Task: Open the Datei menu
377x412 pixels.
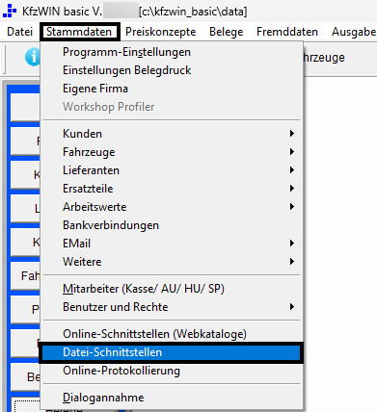Action: pyautogui.click(x=20, y=32)
